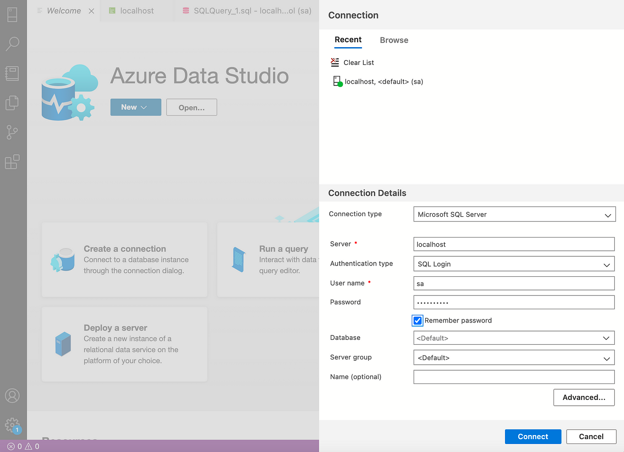Click the Create a connection card title
The width and height of the screenshot is (624, 452).
click(x=125, y=249)
